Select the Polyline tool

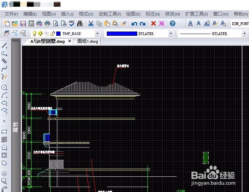[x=5, y=53]
